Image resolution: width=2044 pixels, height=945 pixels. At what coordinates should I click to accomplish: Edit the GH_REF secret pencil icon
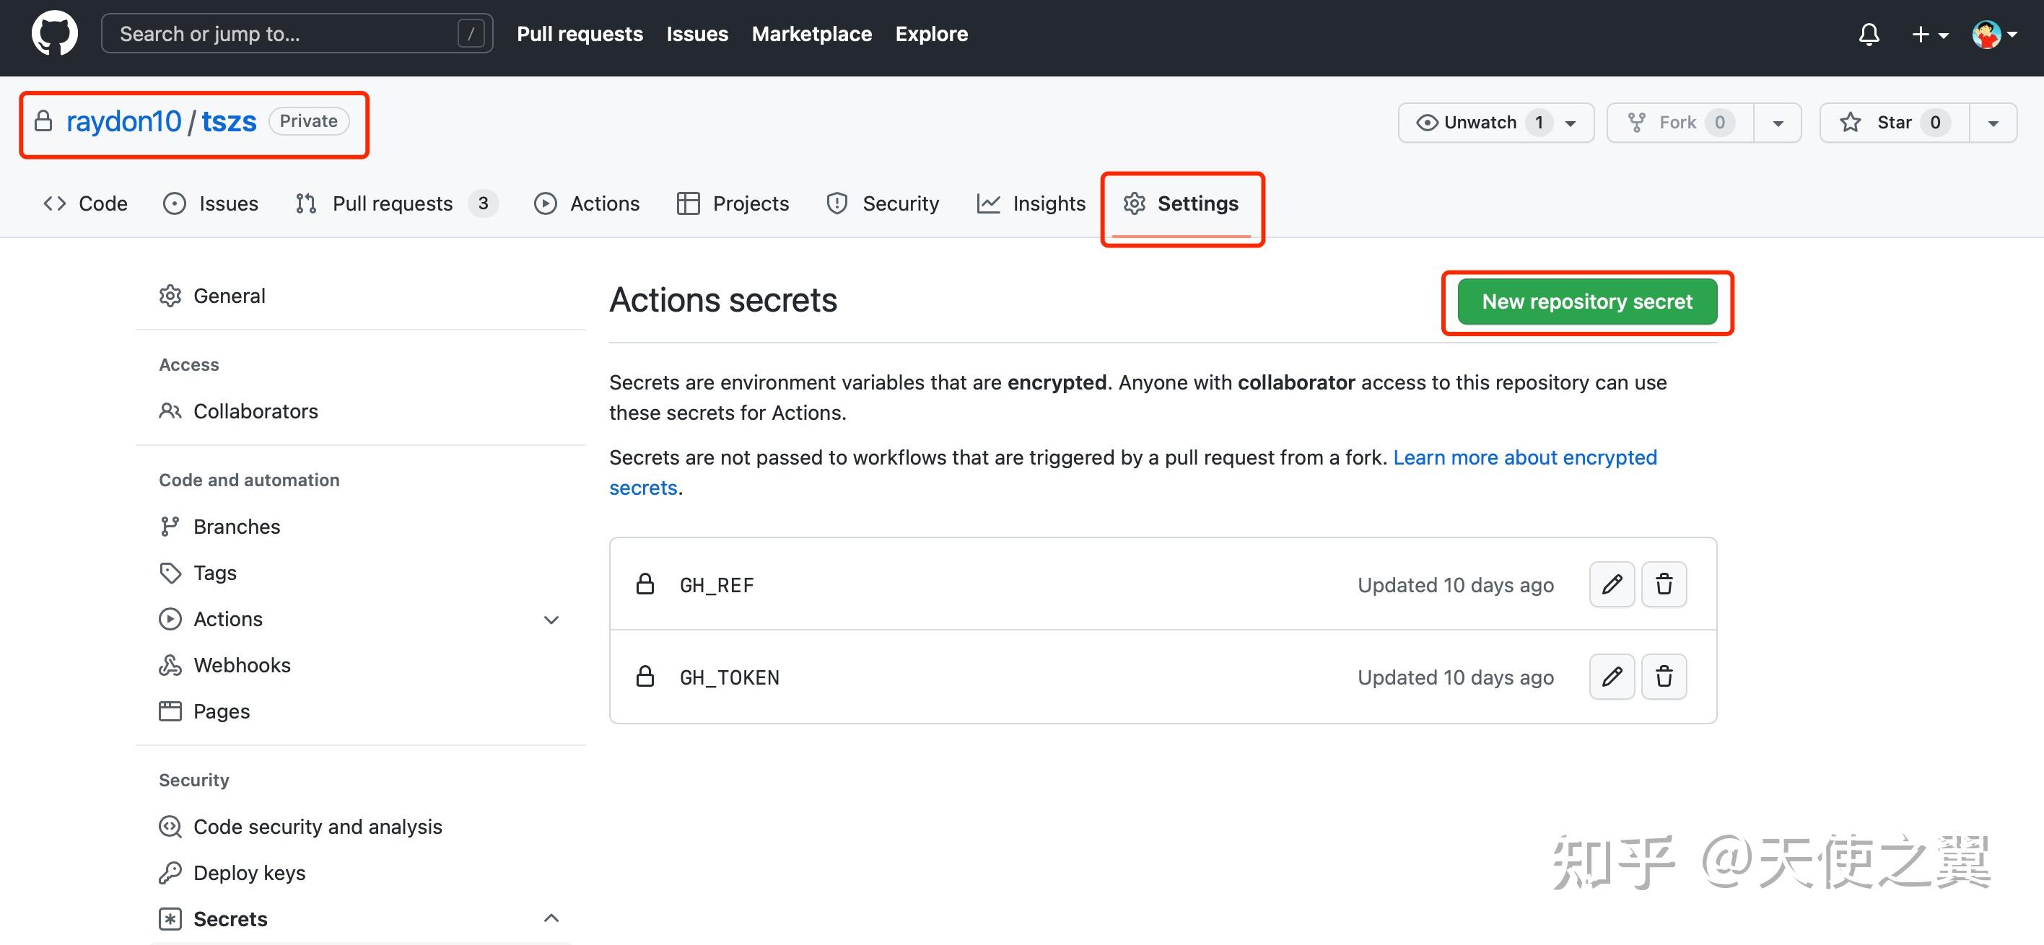(x=1612, y=584)
